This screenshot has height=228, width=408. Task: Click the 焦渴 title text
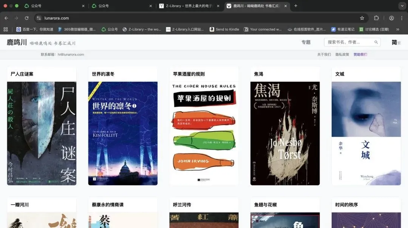pos(258,74)
